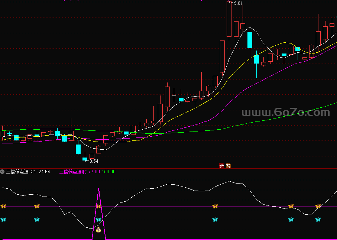
Task: Click the 3.54 low price label
Action: point(94,161)
